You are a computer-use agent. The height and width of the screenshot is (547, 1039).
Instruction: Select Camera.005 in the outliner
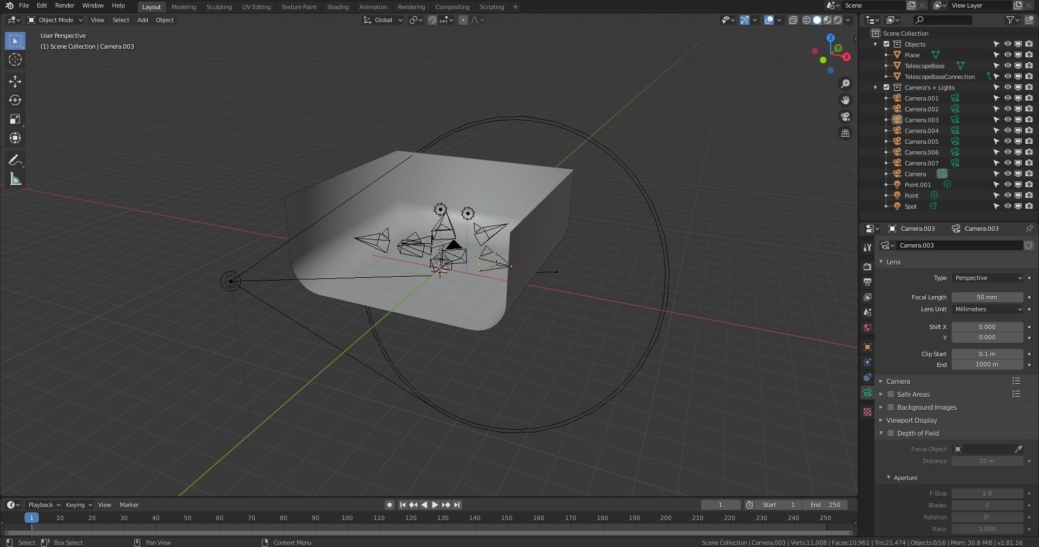(x=922, y=142)
